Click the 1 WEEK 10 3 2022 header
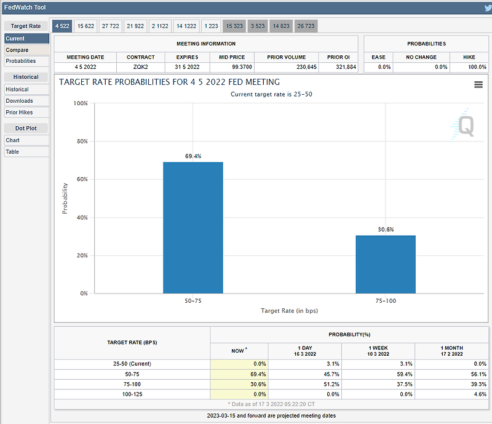The image size is (492, 424). pos(378,351)
